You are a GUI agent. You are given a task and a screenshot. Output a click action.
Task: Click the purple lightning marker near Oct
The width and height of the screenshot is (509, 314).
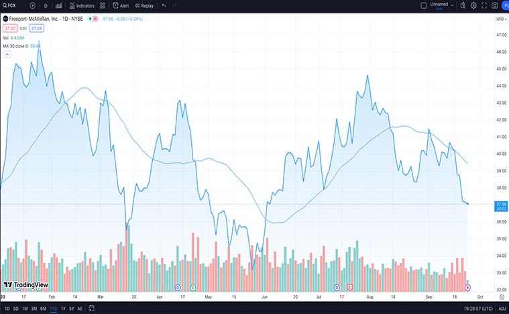(467, 287)
